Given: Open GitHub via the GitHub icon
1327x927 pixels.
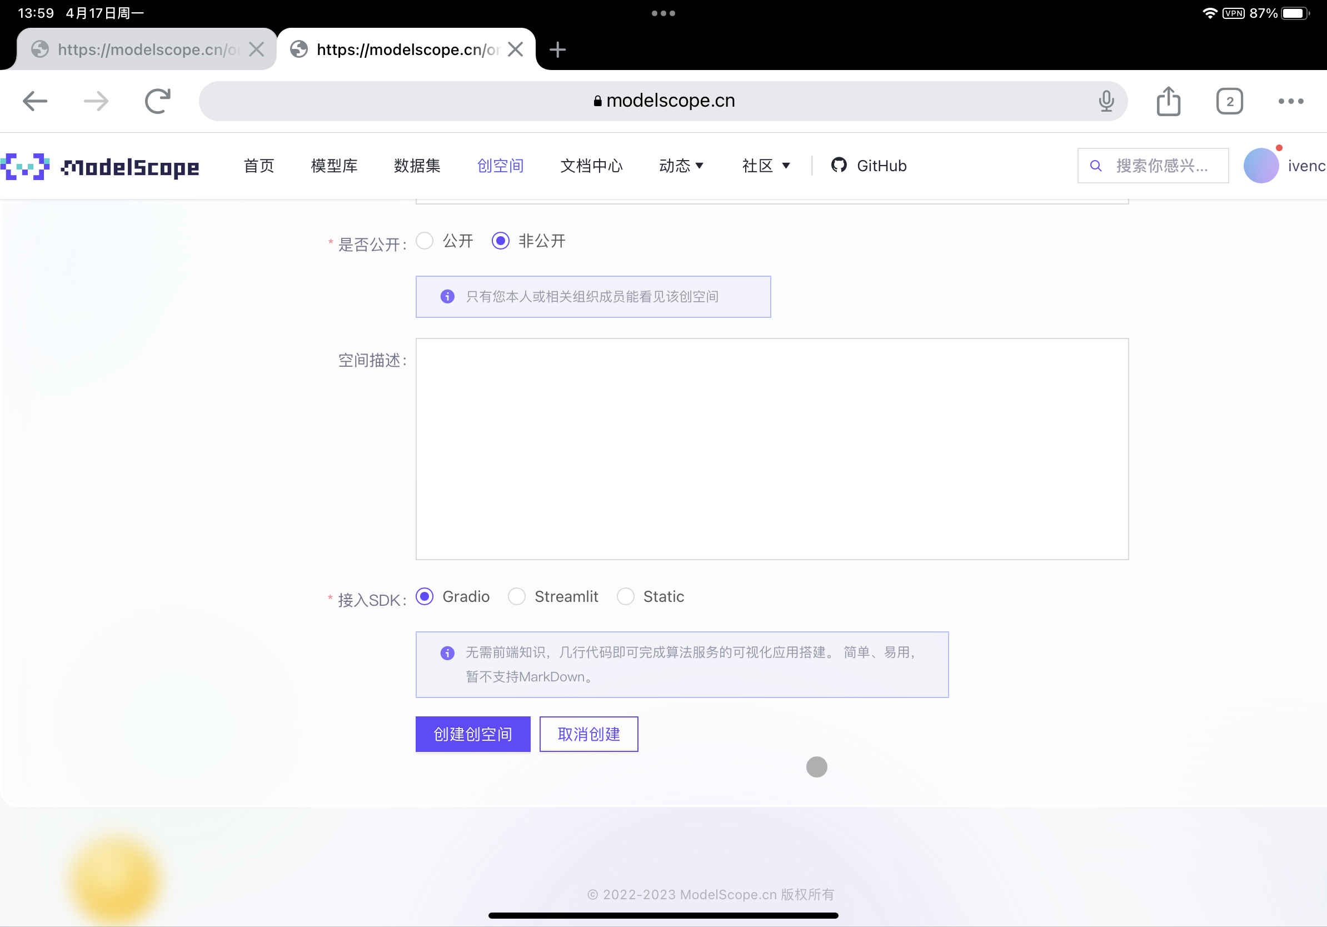Looking at the screenshot, I should [839, 165].
